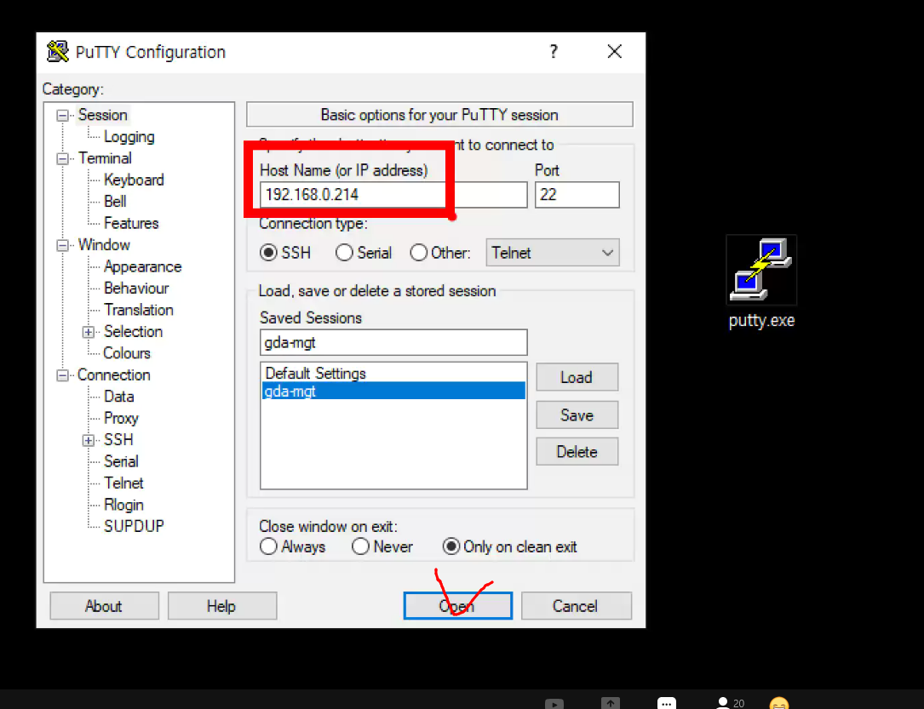Click the Saved Sessions name field
Screen dimensions: 924x709
[x=393, y=343]
